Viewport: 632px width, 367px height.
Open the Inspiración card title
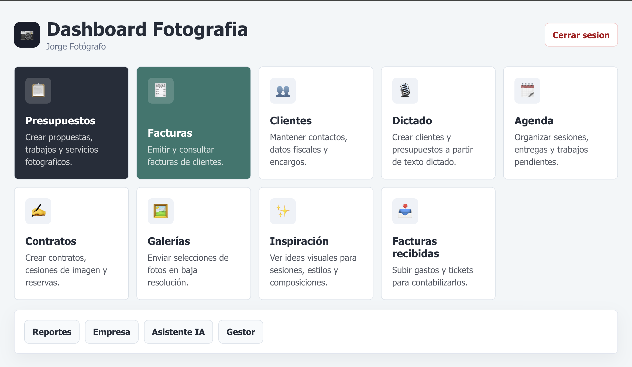(299, 241)
